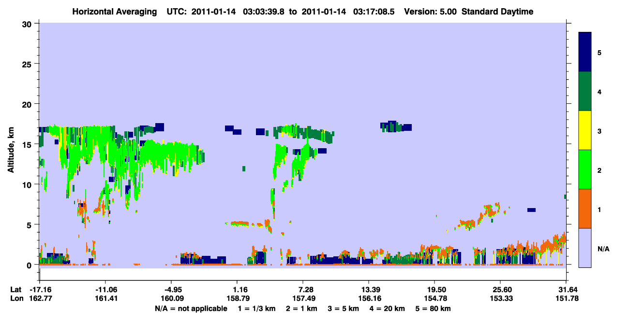The height and width of the screenshot is (322, 629).
Task: Click 'Version: 5.00' in the title
Action: click(x=431, y=12)
